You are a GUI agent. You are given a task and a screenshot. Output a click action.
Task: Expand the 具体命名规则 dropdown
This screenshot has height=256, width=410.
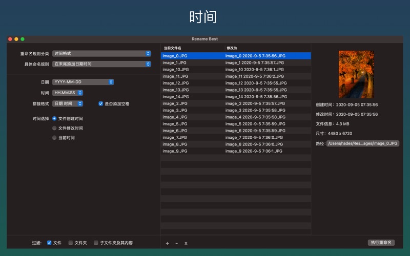click(101, 64)
